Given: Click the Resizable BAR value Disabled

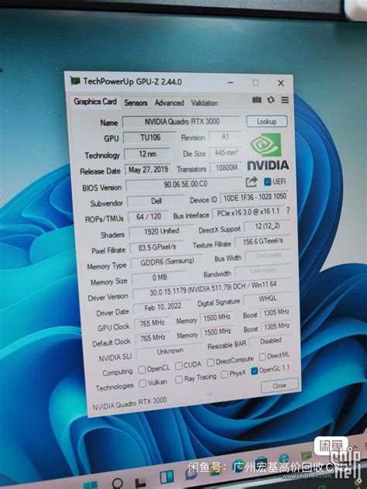Looking at the screenshot, I should [x=271, y=341].
